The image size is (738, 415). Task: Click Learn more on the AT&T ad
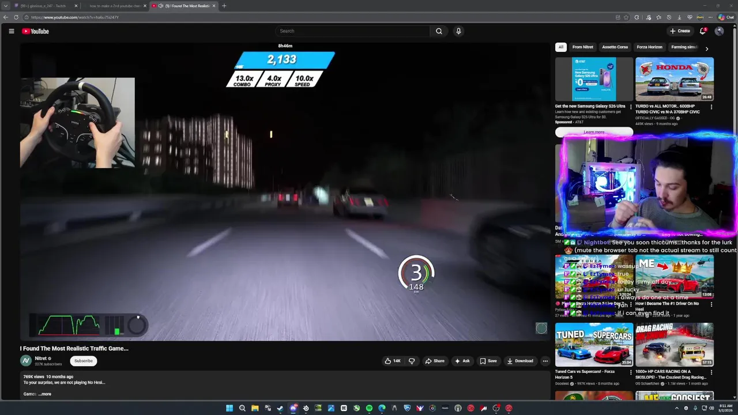pyautogui.click(x=594, y=132)
